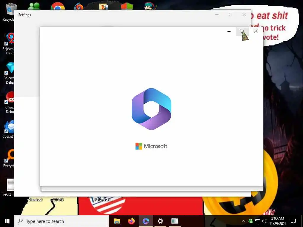The height and width of the screenshot is (227, 303).
Task: Click the Settings gear on the taskbar
Action: click(x=160, y=221)
